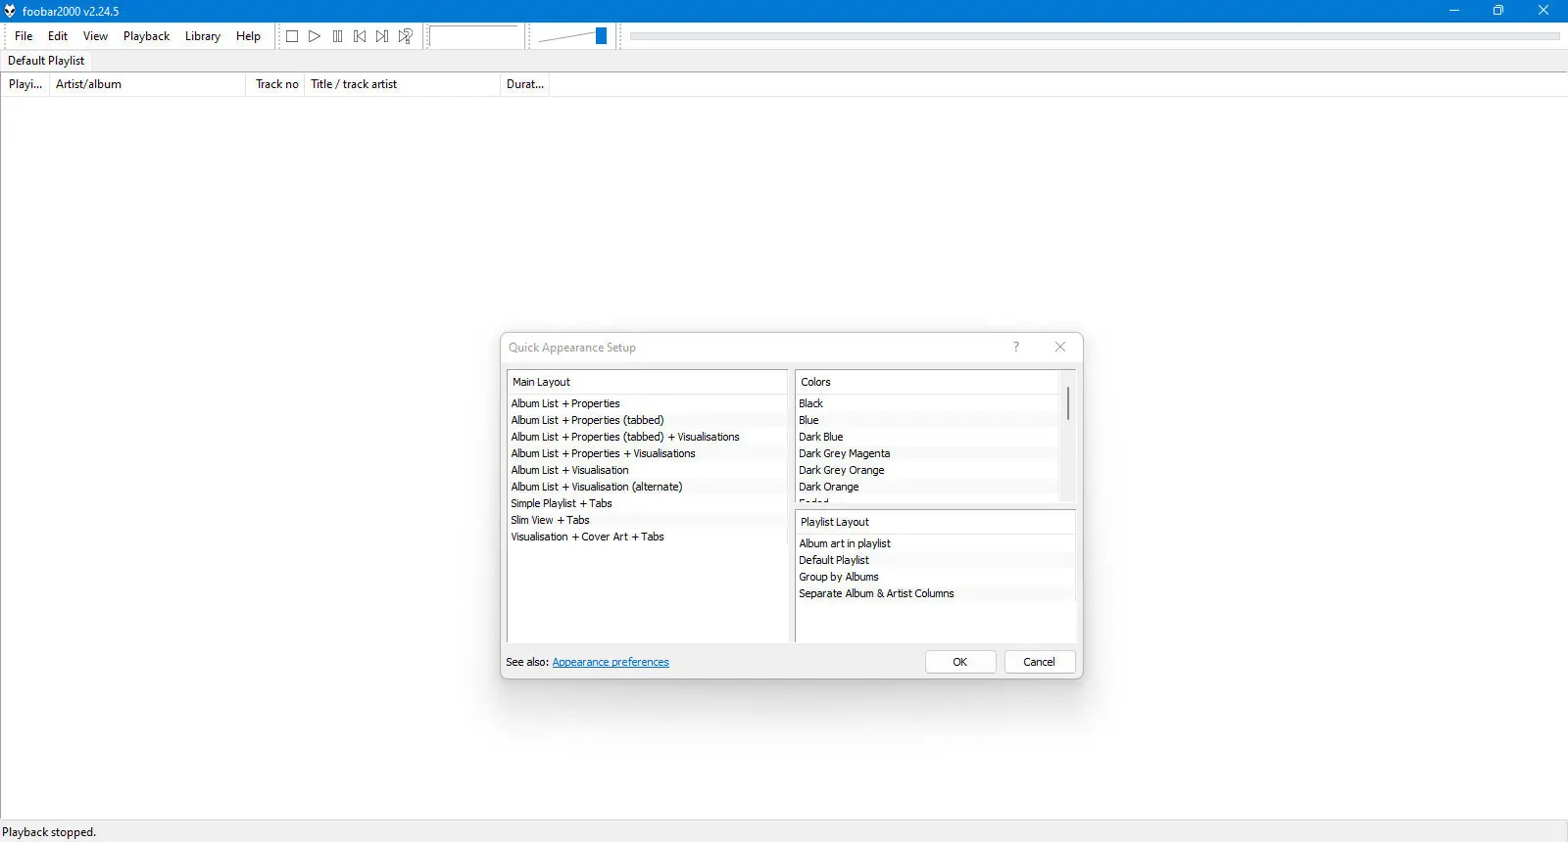Click the Main Layout list header

click(647, 382)
